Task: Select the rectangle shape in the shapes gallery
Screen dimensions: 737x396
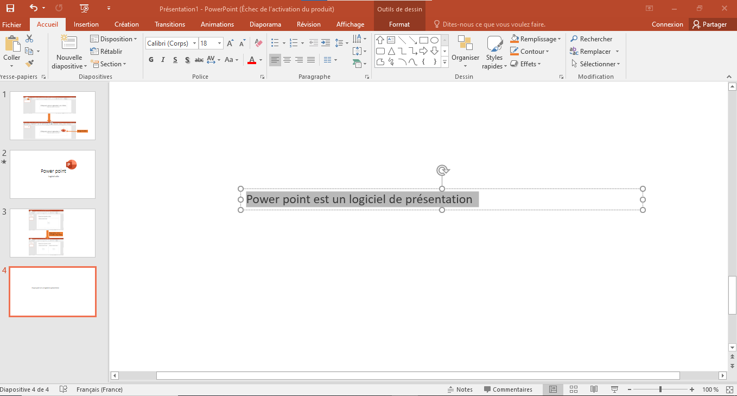Action: coord(423,40)
